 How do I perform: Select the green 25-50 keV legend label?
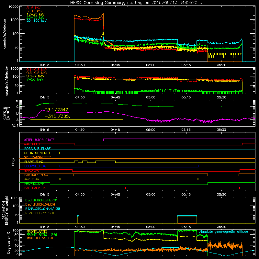click(36, 17)
